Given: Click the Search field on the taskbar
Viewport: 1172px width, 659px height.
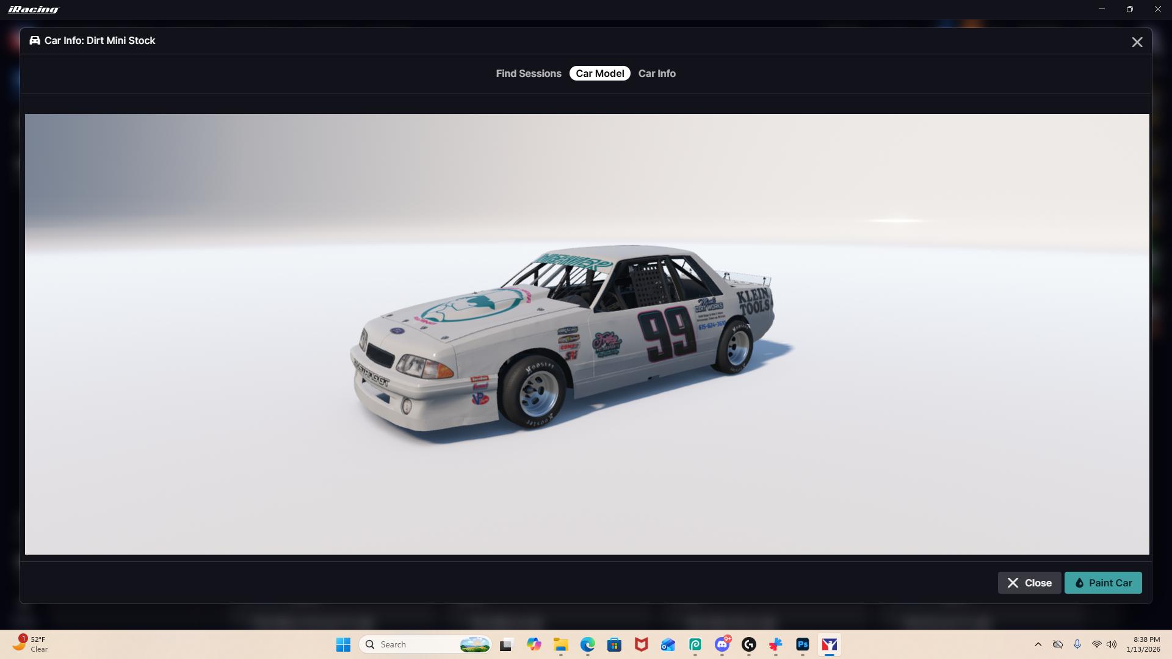Looking at the screenshot, I should click(x=421, y=644).
